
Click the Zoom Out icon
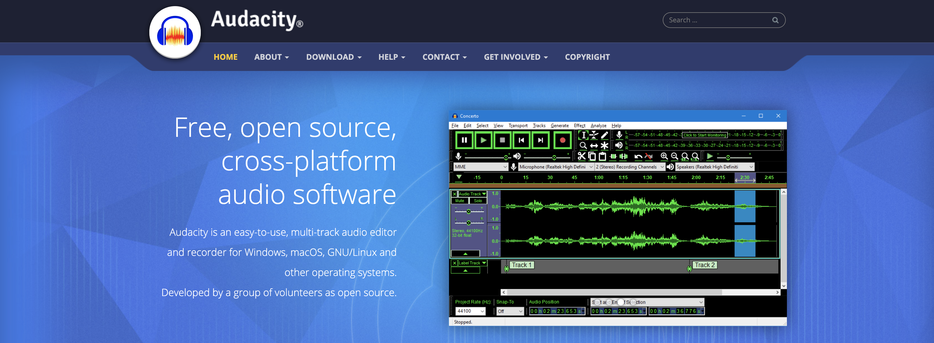tap(674, 156)
